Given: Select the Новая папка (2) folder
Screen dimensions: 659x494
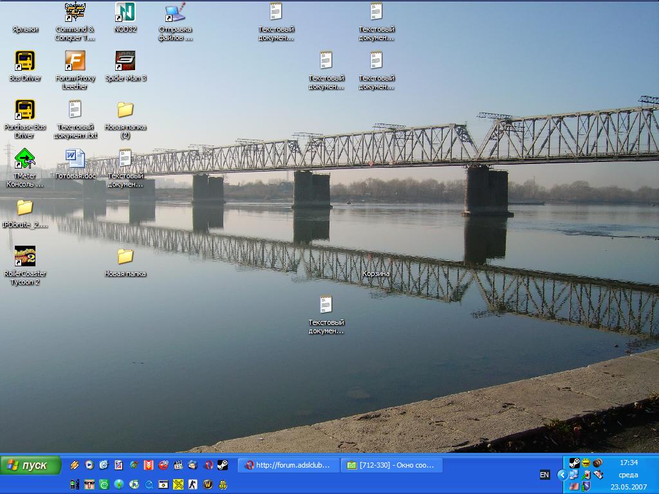Looking at the screenshot, I should click(125, 111).
